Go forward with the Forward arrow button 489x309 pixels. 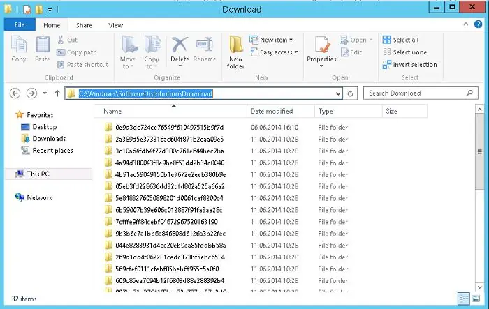(31, 93)
